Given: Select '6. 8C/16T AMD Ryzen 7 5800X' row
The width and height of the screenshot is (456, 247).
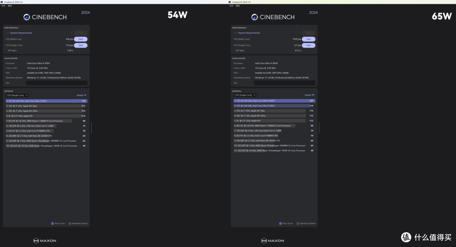Looking at the screenshot, I should (274, 126).
